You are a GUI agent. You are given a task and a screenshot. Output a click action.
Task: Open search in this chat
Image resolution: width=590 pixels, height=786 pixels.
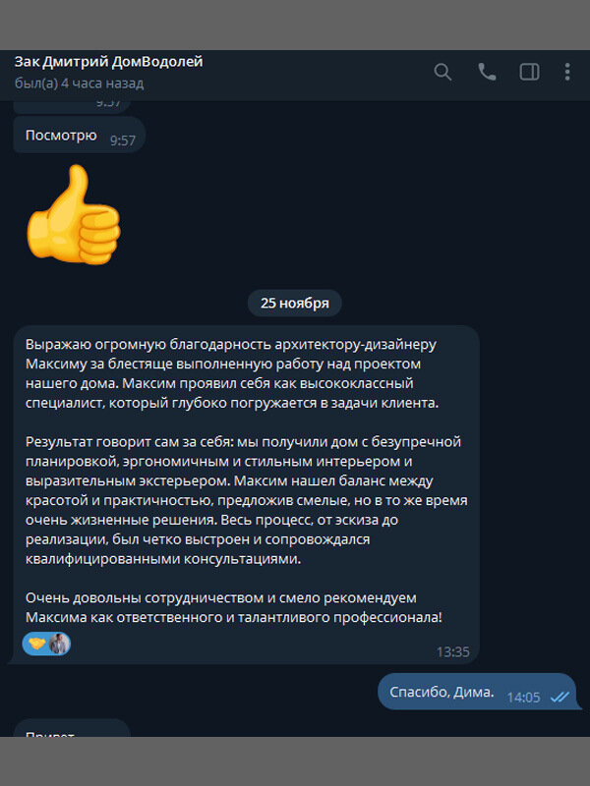[x=442, y=72]
